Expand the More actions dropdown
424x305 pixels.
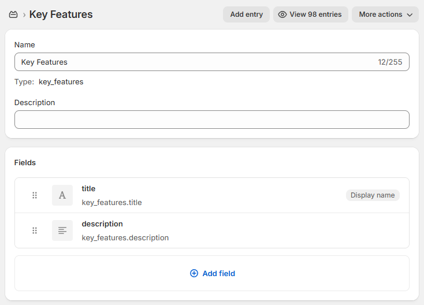pos(385,14)
